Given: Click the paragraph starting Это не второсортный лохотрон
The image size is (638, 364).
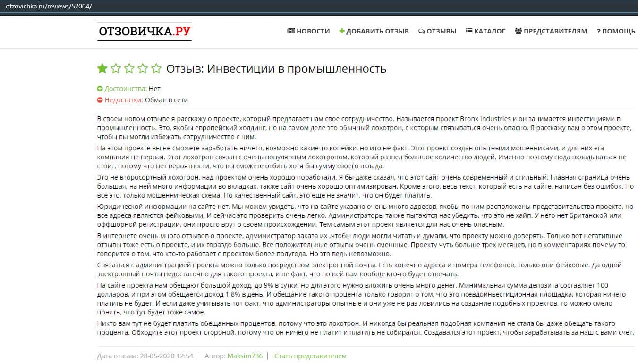Looking at the screenshot, I should (365, 186).
